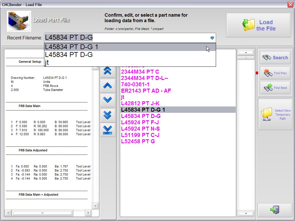The width and height of the screenshot is (295, 221).
Task: Click the Search binoculars button
Action: click(x=275, y=58)
